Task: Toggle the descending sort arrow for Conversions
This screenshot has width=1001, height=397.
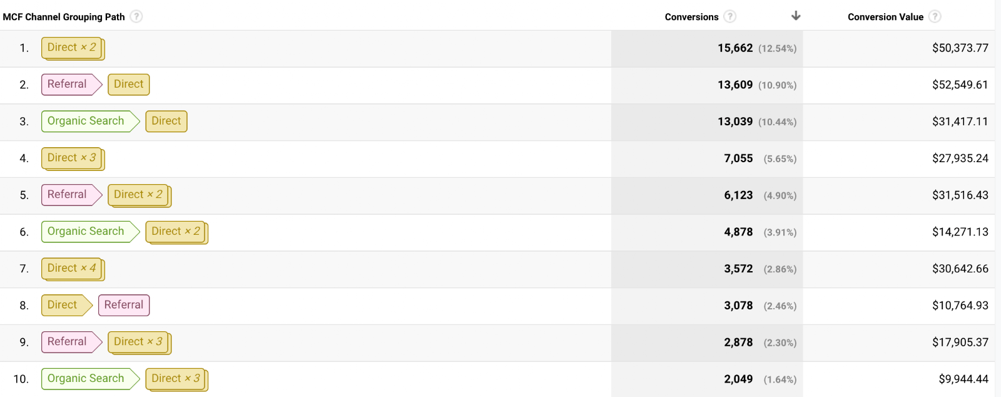Action: [x=796, y=16]
